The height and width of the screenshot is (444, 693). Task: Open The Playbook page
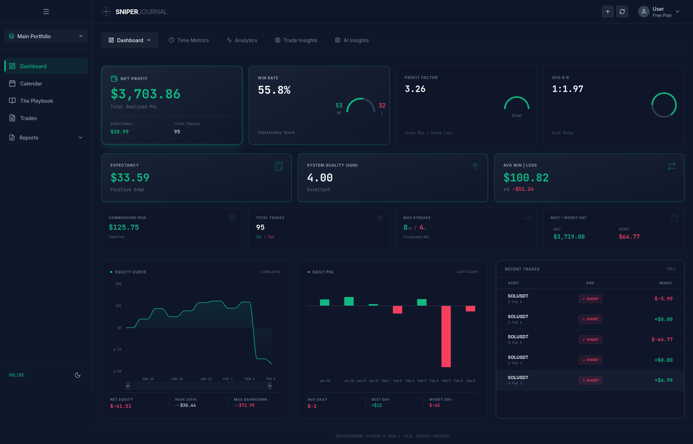point(46,101)
